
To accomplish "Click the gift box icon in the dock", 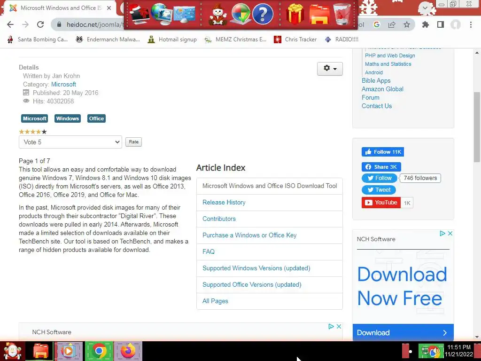I will coord(295,14).
